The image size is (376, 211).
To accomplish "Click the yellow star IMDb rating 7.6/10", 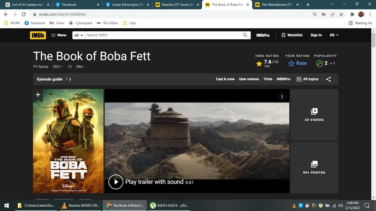I will pyautogui.click(x=267, y=63).
